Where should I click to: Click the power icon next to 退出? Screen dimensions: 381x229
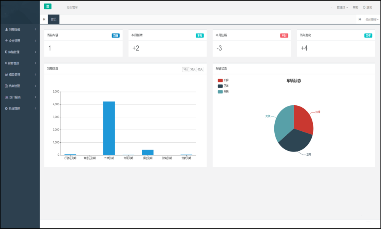[364, 7]
